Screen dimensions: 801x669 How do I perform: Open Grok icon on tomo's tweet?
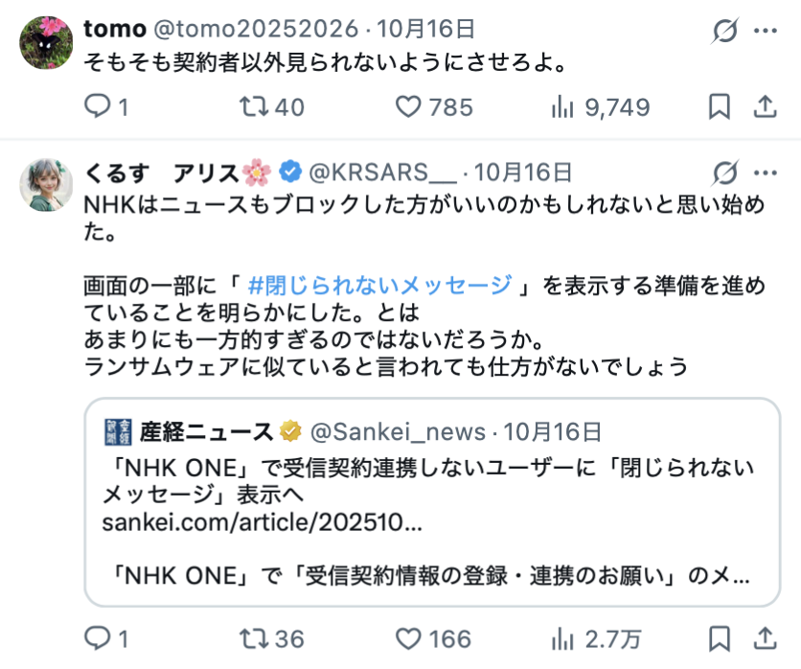pos(725,32)
